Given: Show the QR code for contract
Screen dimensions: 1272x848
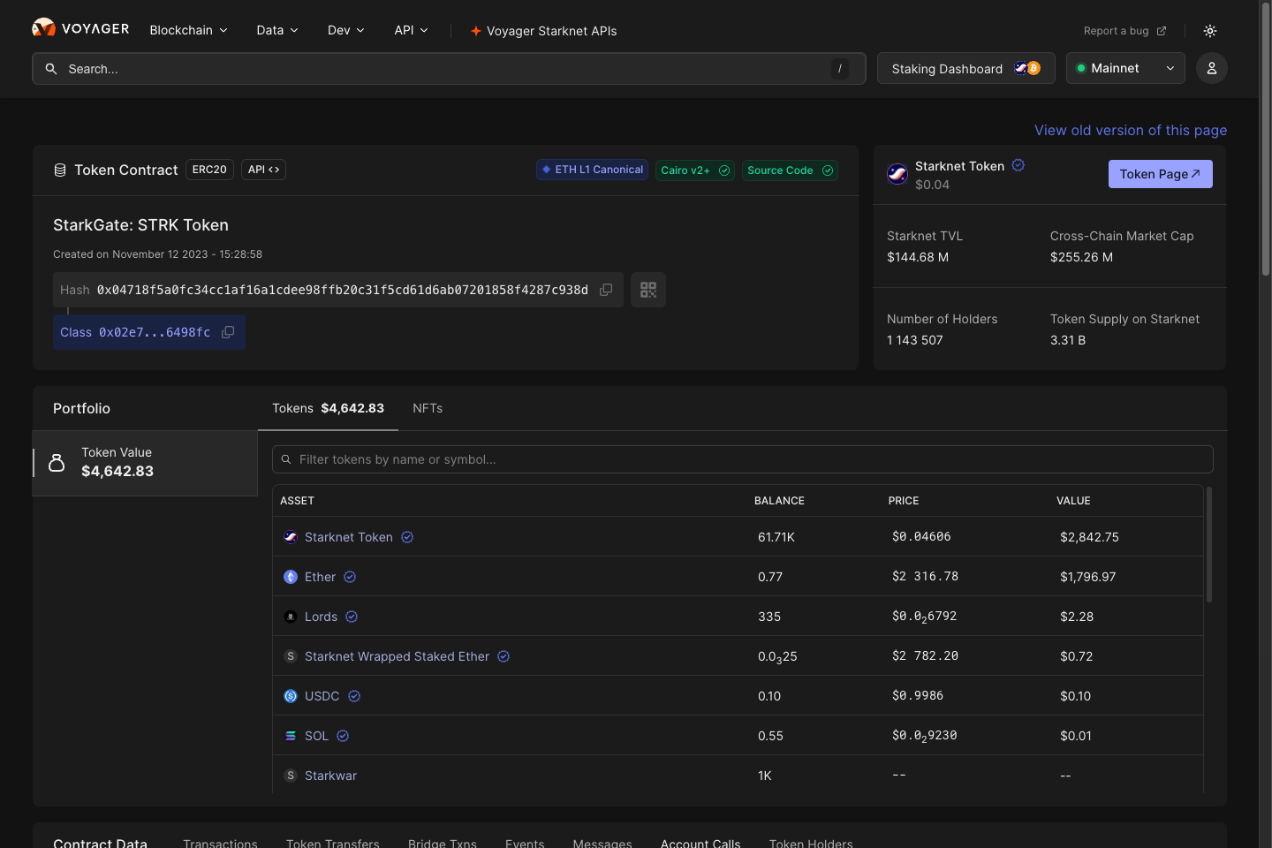Looking at the screenshot, I should [648, 290].
